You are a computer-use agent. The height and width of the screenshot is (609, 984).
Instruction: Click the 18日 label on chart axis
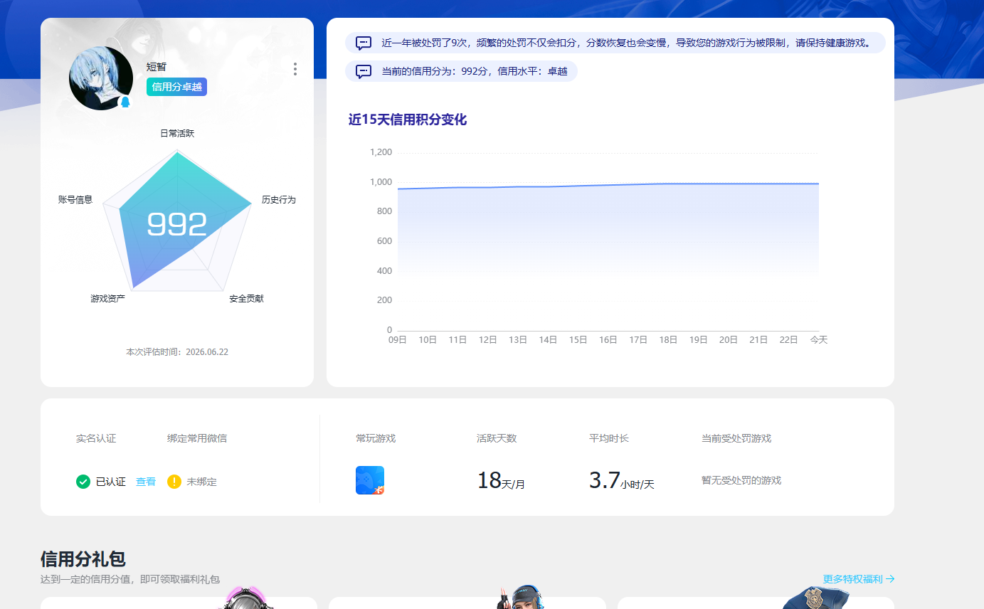pos(668,340)
